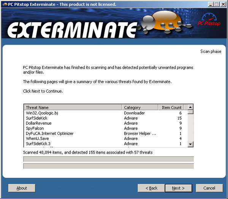Click the lower progress bar

(x=108, y=166)
